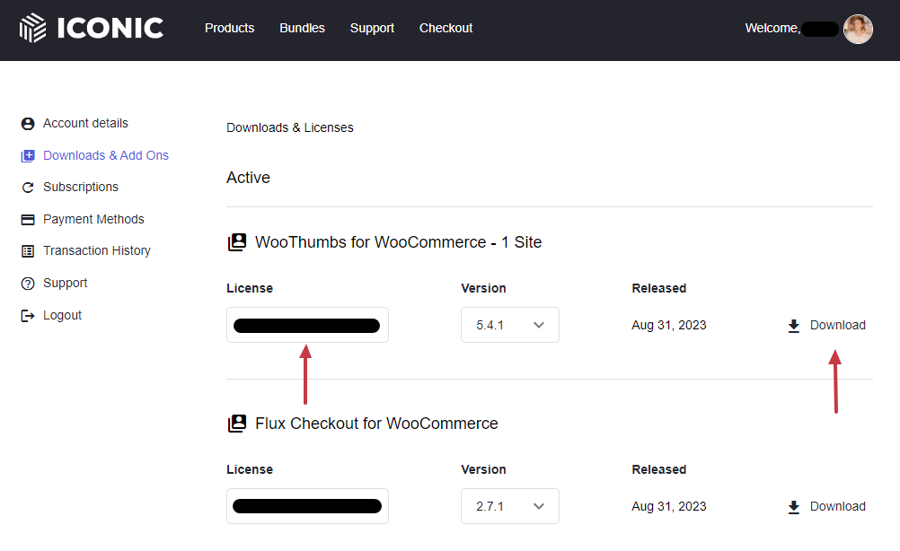
Task: Download Flux Checkout for WooCommerce
Action: (x=826, y=507)
